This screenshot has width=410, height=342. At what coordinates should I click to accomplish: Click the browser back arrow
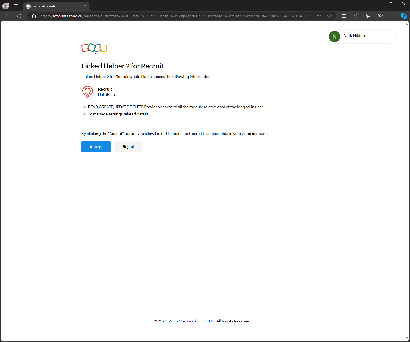point(7,16)
